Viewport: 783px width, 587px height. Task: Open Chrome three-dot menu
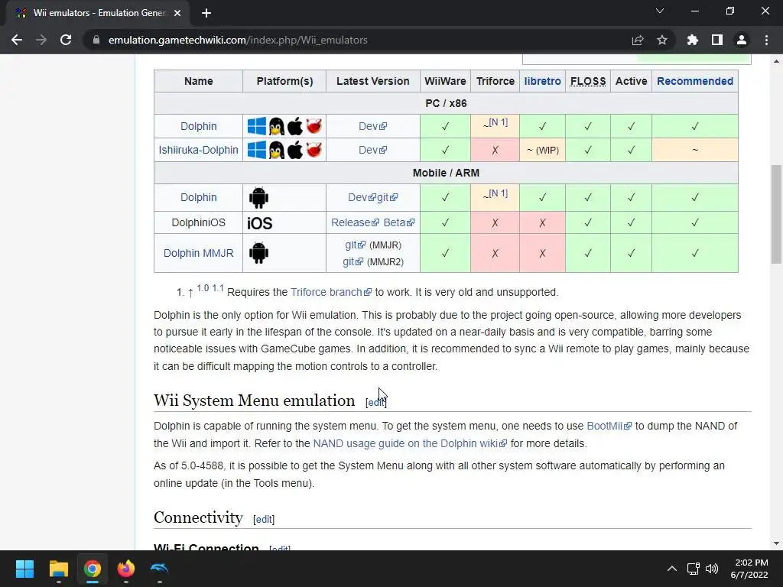pos(766,40)
